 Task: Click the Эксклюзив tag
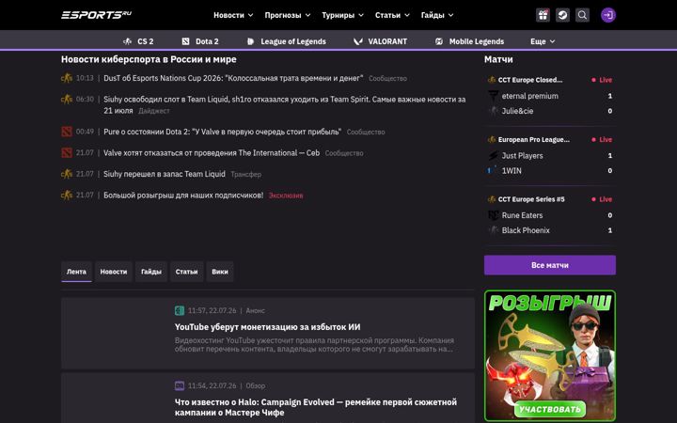coord(286,196)
